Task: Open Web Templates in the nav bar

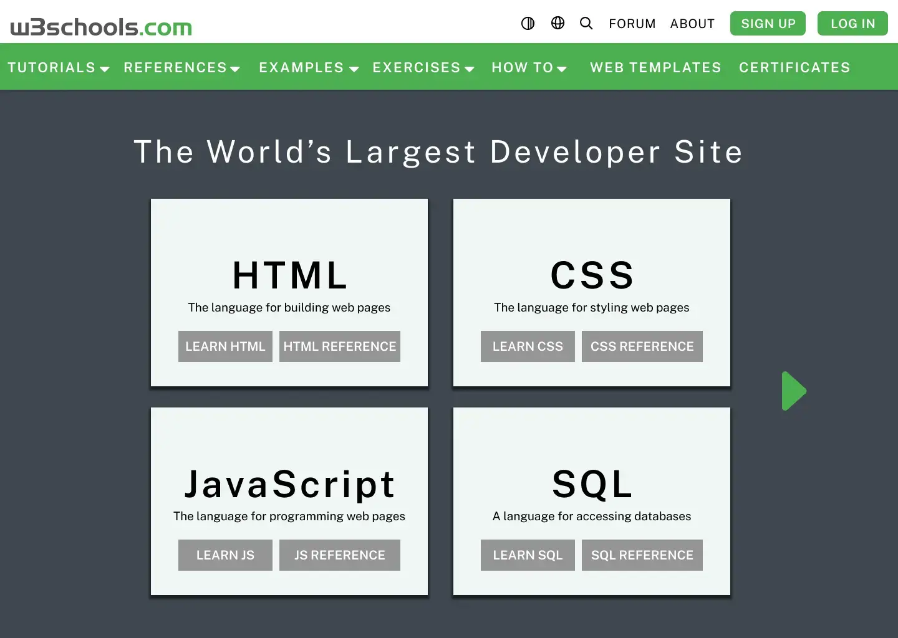Action: (x=655, y=67)
